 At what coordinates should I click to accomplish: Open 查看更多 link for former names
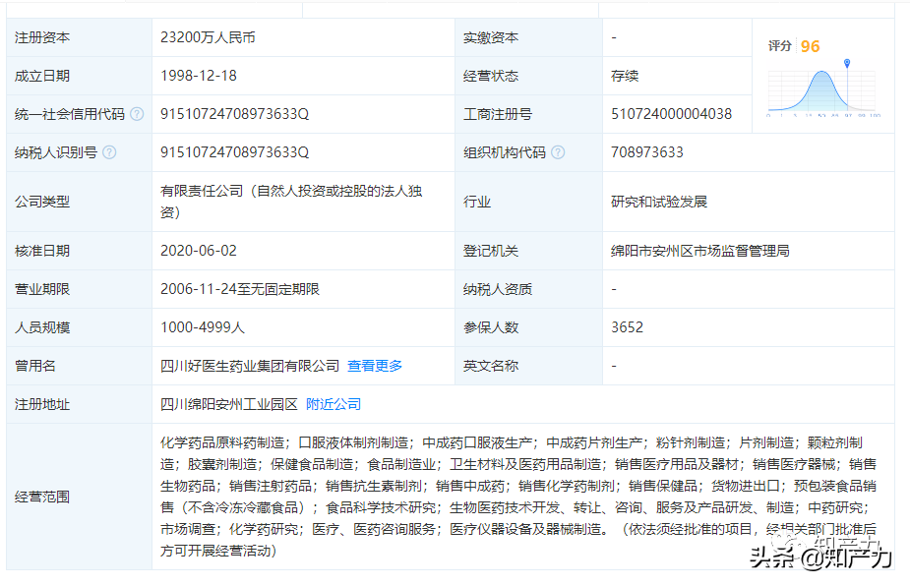(x=375, y=366)
